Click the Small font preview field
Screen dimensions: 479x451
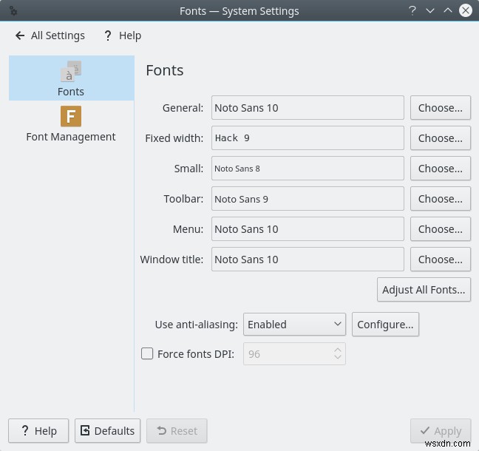pos(308,169)
